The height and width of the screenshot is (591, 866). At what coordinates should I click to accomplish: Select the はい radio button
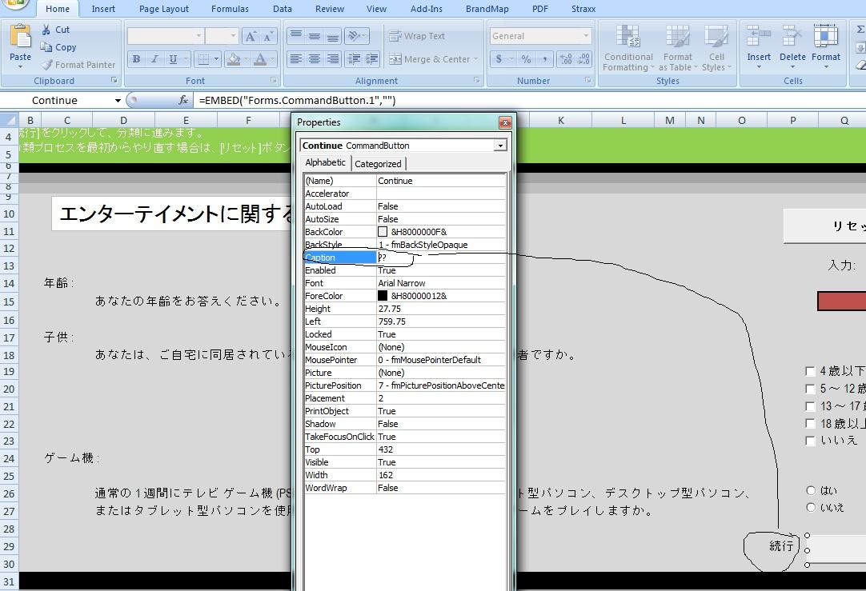tap(811, 490)
